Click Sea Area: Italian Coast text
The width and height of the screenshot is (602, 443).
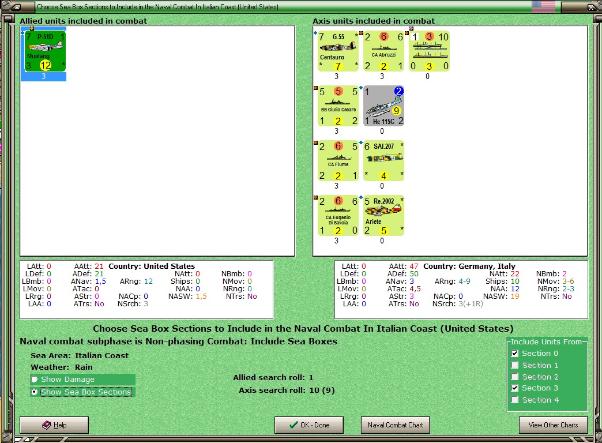click(x=80, y=356)
